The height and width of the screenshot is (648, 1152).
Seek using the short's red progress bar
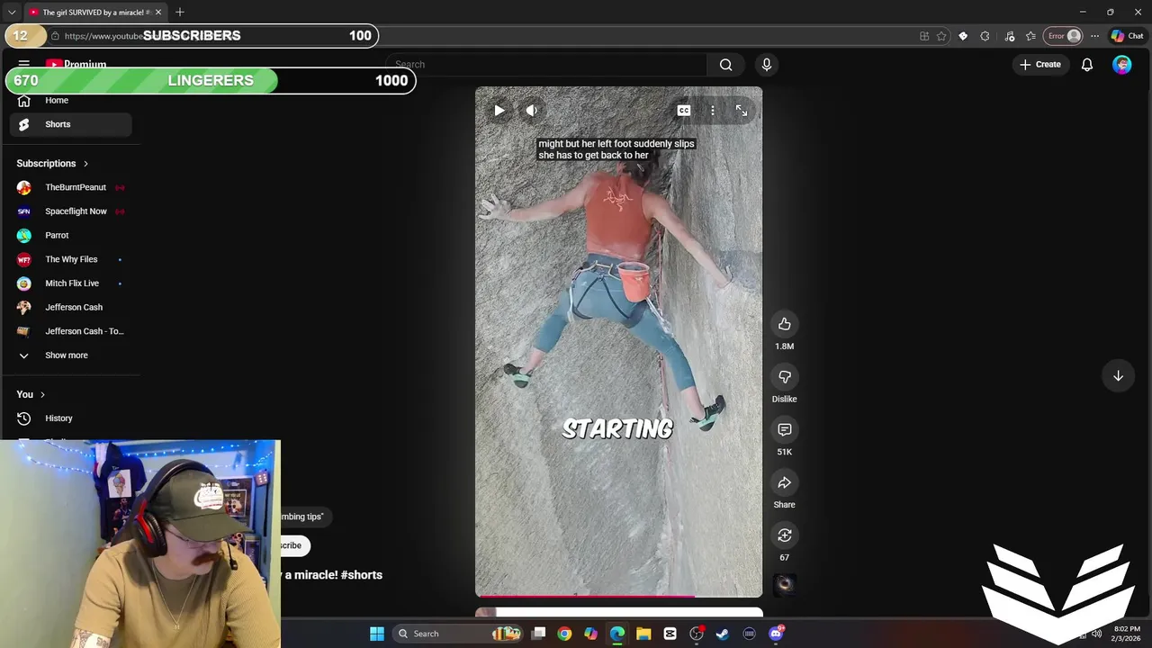(x=618, y=595)
